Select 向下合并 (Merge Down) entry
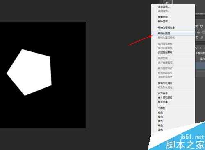The width and height of the screenshot is (205, 150). pyautogui.click(x=163, y=94)
